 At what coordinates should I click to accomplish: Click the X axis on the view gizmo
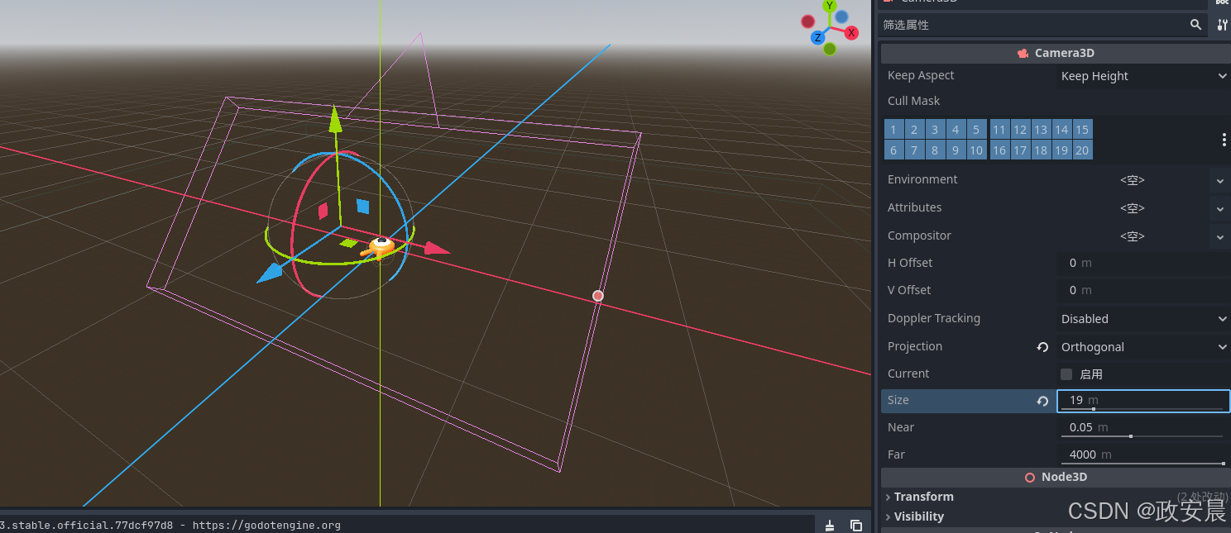(851, 33)
